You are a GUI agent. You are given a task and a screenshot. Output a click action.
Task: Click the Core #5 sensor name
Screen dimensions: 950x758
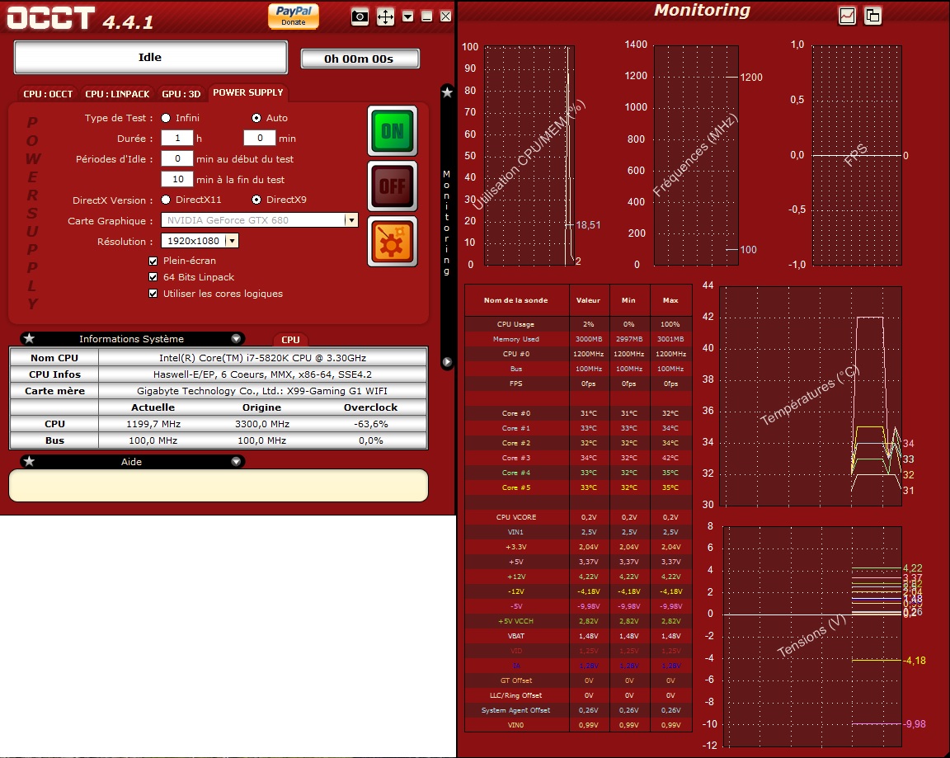pyautogui.click(x=516, y=487)
